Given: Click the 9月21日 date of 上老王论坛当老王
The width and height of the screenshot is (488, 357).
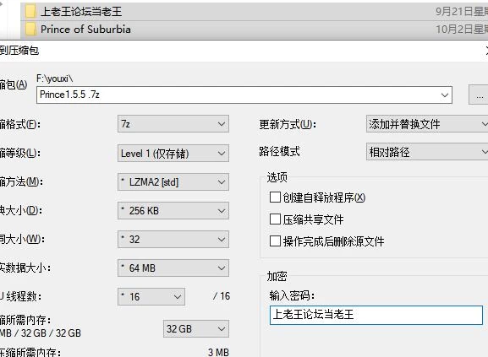Looking at the screenshot, I should point(462,12).
